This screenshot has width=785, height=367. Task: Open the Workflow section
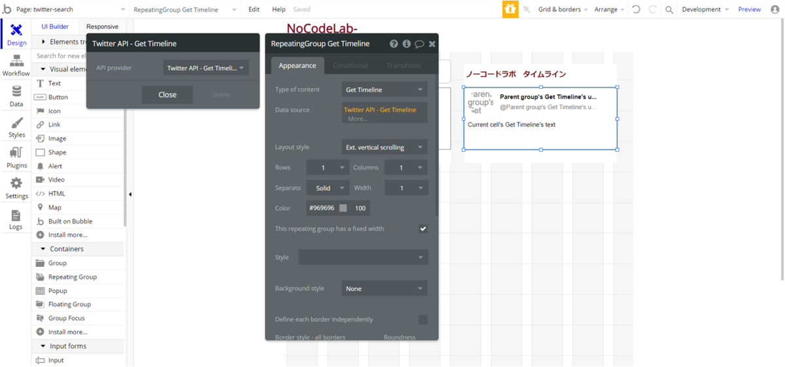click(x=16, y=66)
